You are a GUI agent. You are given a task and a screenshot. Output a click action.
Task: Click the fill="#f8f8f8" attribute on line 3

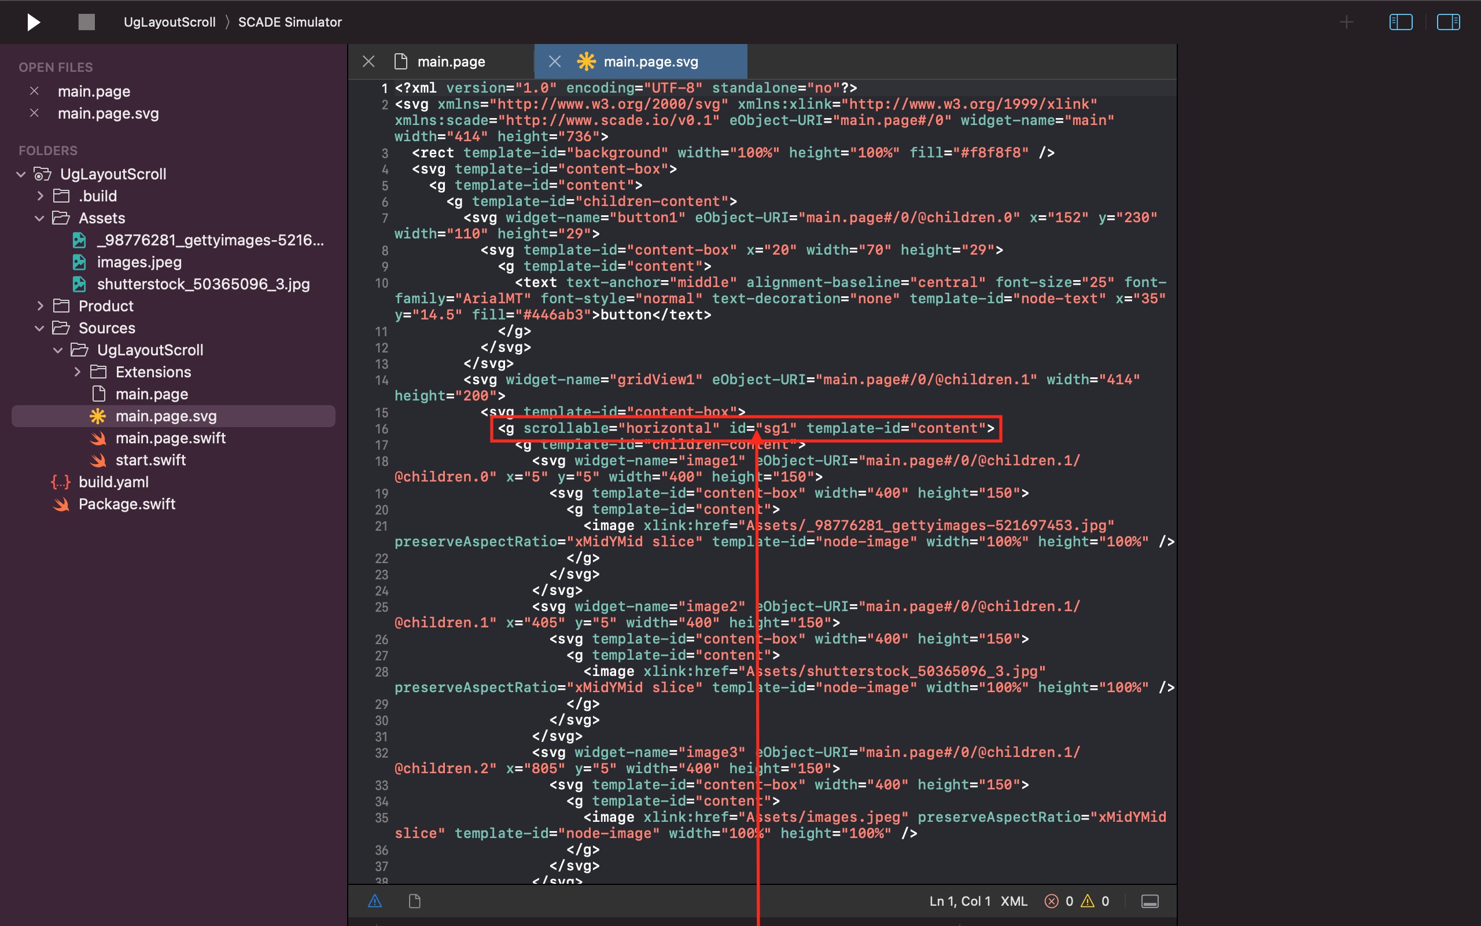pos(969,152)
